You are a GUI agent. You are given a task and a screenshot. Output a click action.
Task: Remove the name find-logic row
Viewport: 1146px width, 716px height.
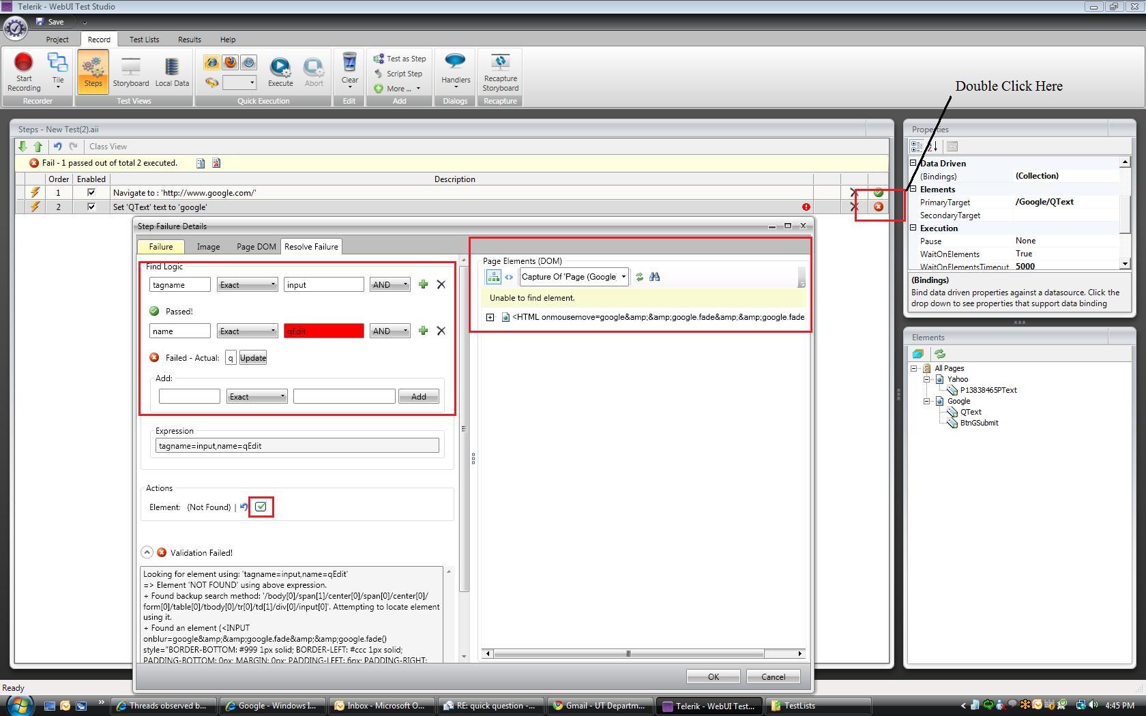[x=441, y=331]
